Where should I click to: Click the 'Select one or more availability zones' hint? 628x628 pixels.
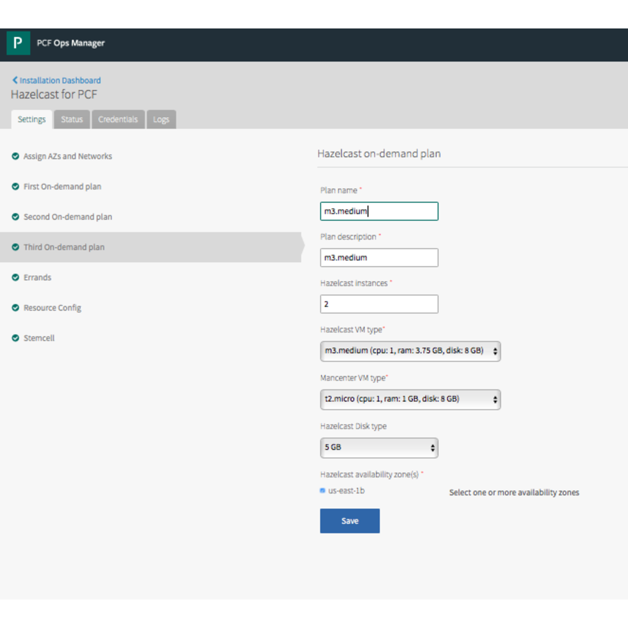[514, 493]
